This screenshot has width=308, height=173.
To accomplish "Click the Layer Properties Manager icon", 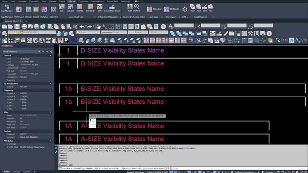I will pos(4,34).
